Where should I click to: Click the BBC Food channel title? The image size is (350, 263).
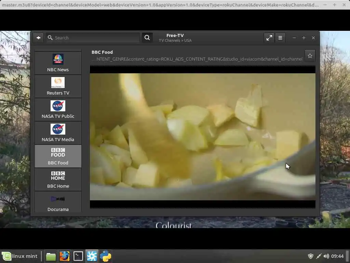point(102,52)
